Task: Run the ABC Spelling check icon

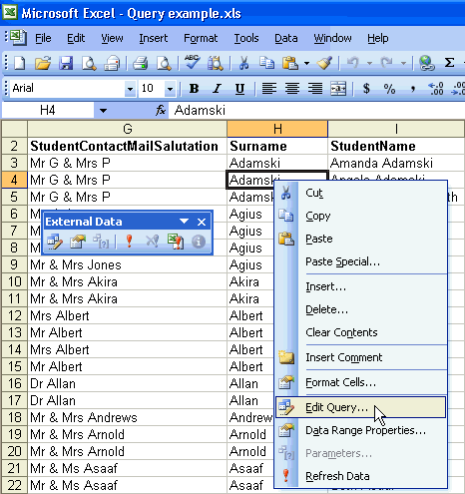Action: point(192,62)
